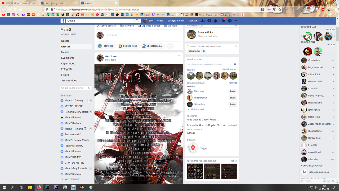Open Acasă home link

pyautogui.click(x=160, y=21)
